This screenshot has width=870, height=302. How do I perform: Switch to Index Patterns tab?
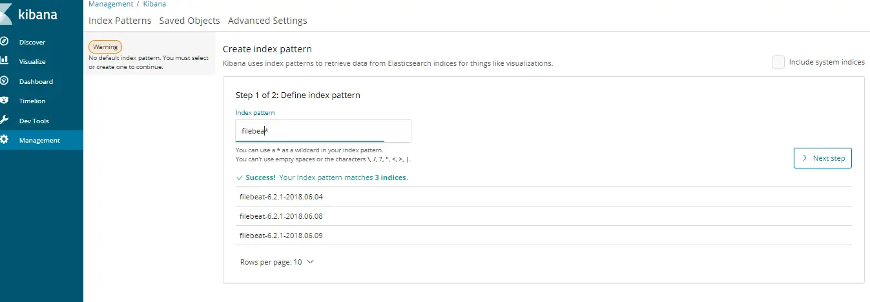click(119, 21)
